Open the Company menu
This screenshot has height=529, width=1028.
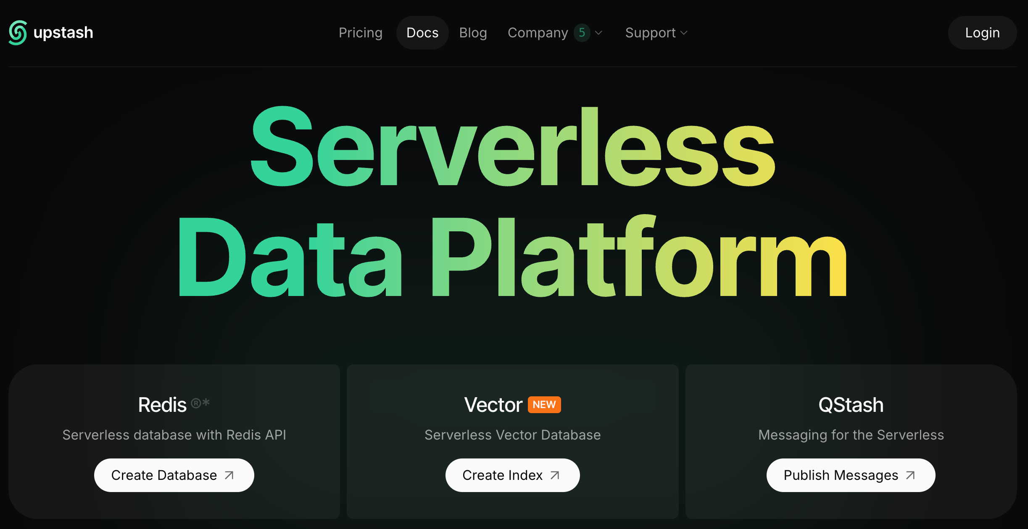tap(538, 33)
